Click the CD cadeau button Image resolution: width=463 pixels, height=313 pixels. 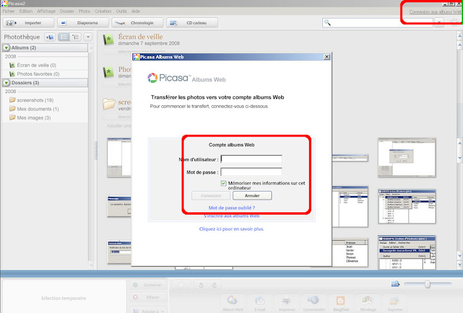point(192,23)
